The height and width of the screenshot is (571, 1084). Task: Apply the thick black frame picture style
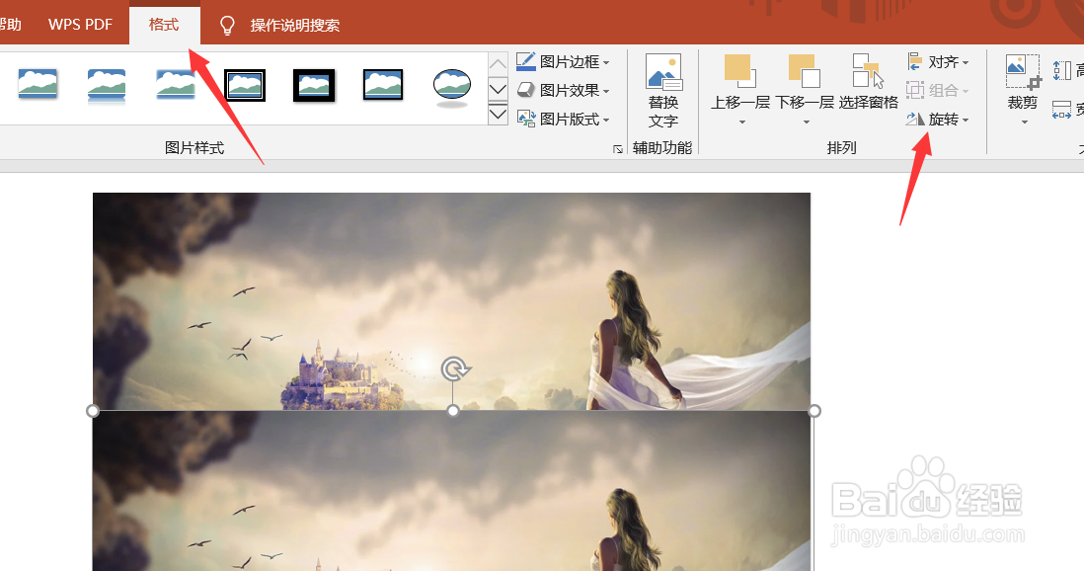point(314,85)
